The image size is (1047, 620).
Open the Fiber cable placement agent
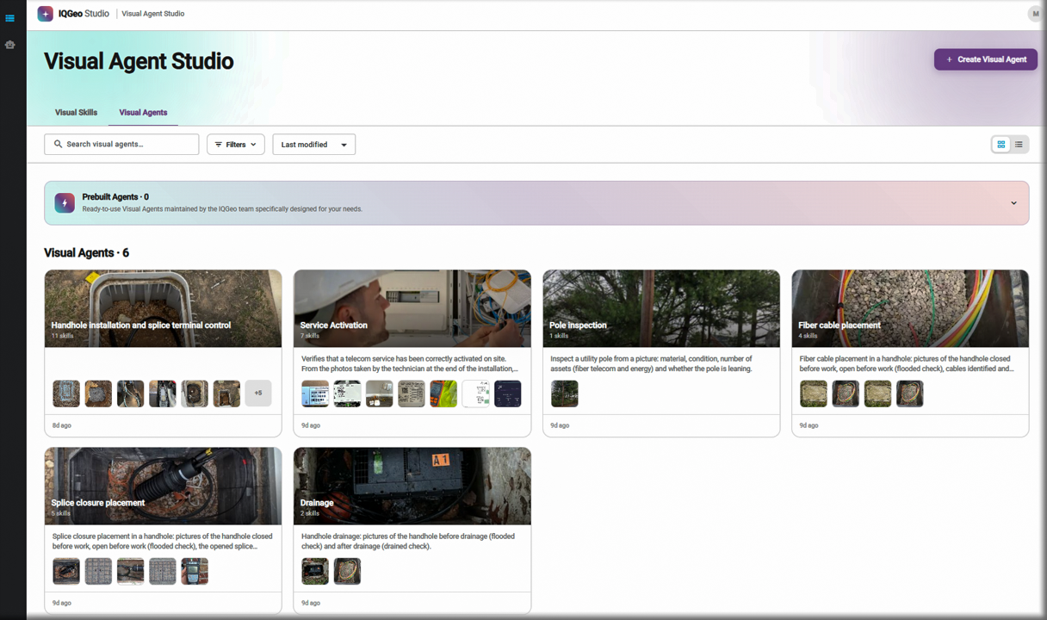coord(910,353)
